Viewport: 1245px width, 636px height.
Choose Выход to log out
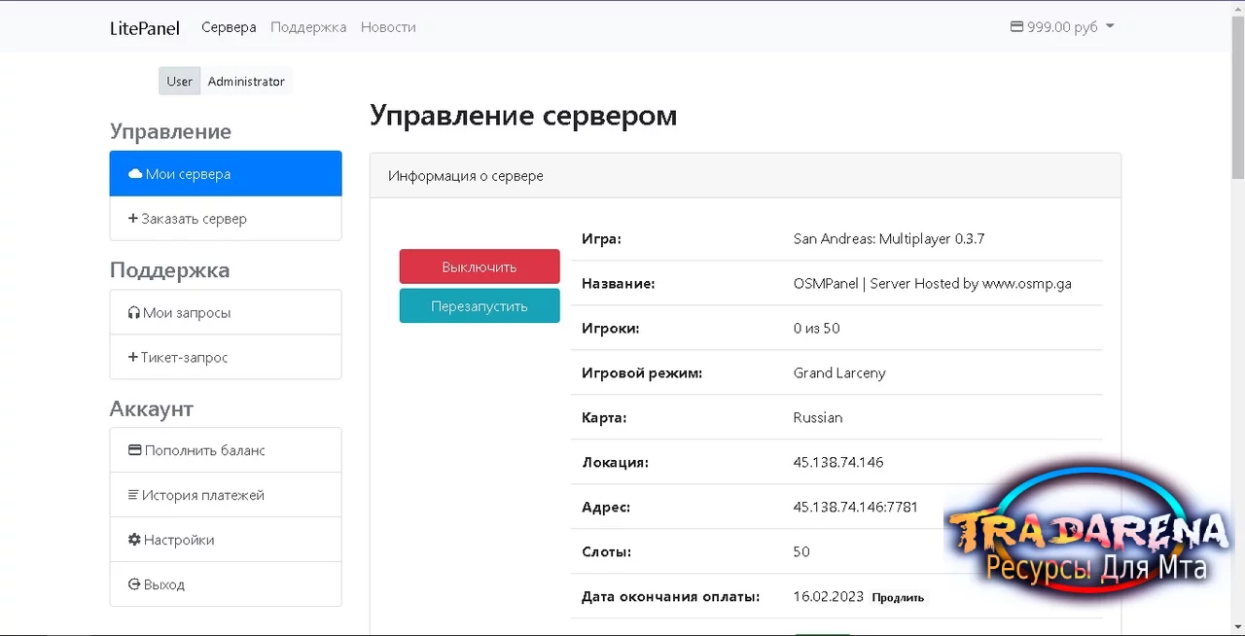226,584
